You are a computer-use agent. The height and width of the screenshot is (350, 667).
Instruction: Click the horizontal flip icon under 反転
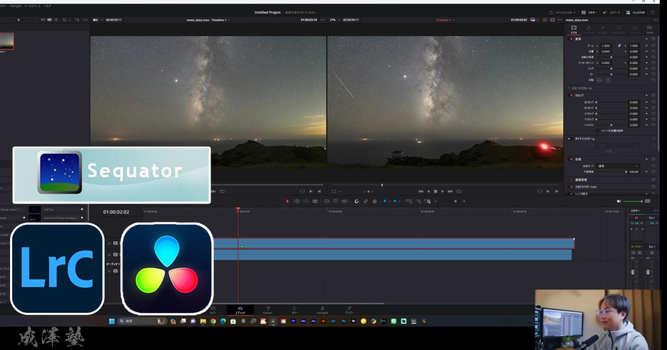(x=599, y=80)
